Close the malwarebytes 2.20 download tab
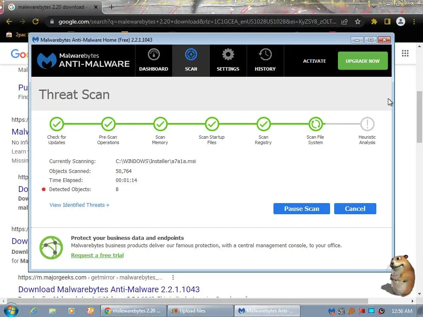The image size is (423, 317). 96,7
